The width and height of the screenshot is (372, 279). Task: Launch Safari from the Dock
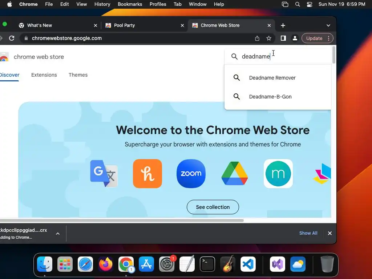click(x=85, y=264)
